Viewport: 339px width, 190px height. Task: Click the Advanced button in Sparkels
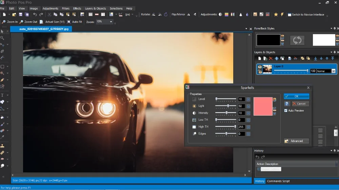[297, 141]
